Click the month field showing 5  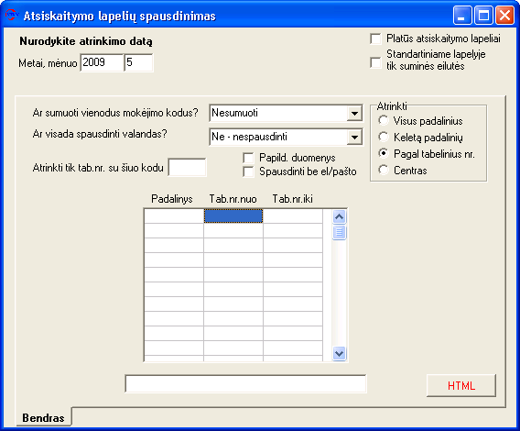(138, 62)
